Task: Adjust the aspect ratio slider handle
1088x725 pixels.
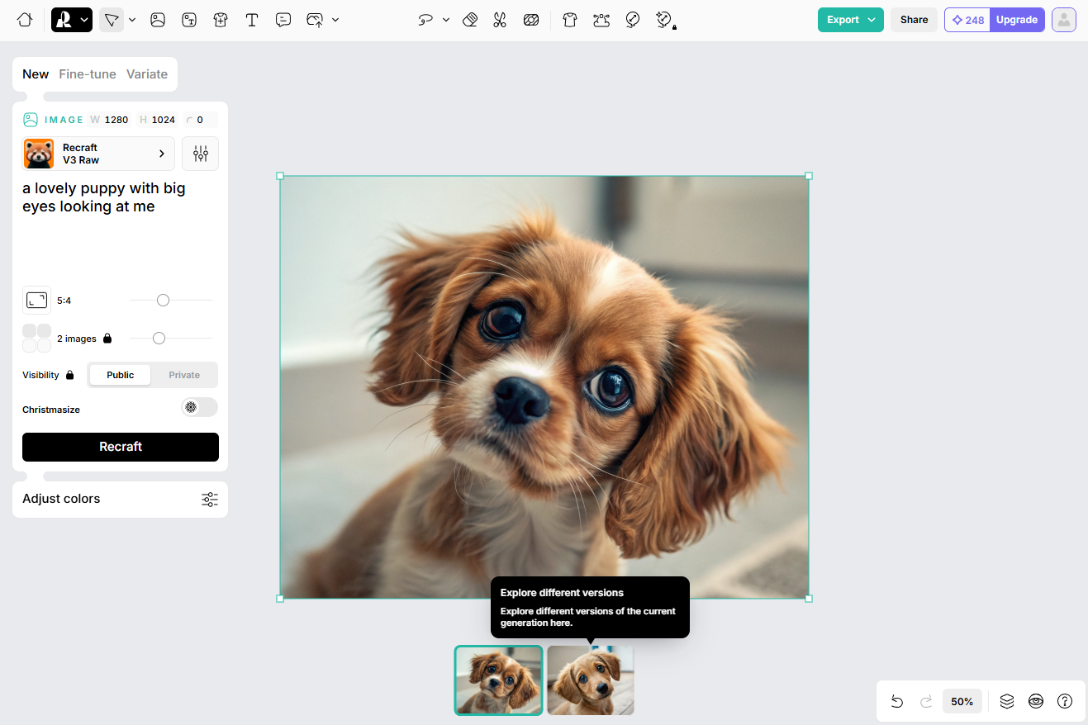Action: click(163, 301)
